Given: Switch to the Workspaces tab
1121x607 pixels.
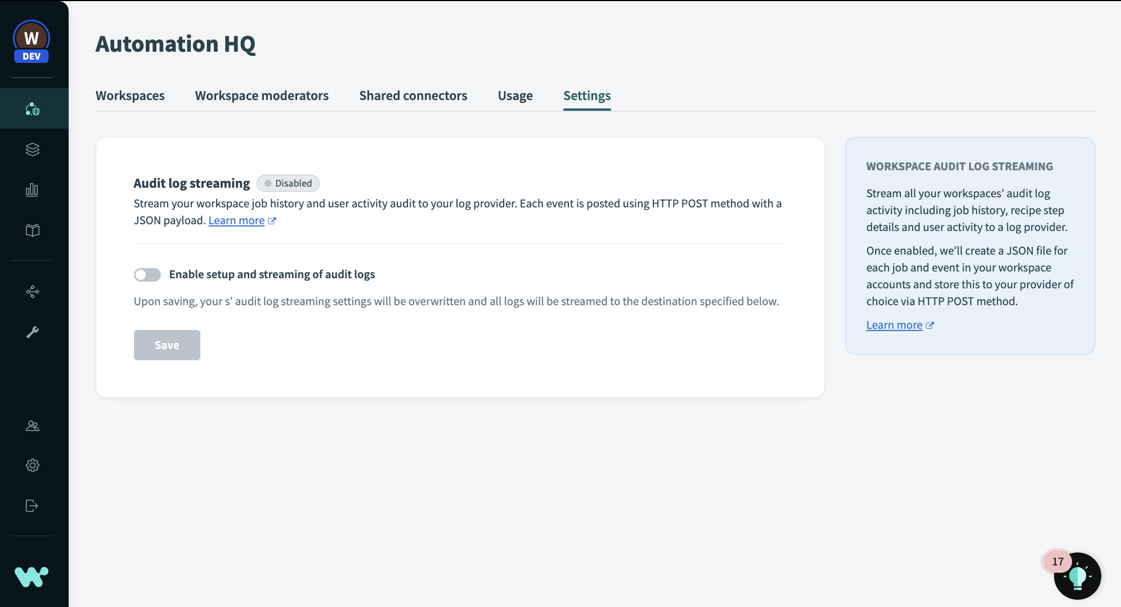Looking at the screenshot, I should [130, 96].
